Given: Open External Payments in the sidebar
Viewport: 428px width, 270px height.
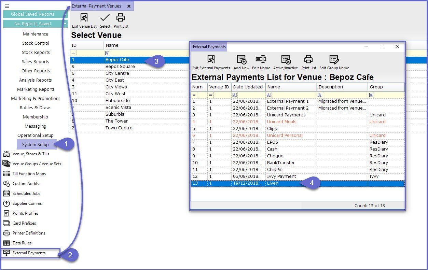Looking at the screenshot, I should [29, 253].
